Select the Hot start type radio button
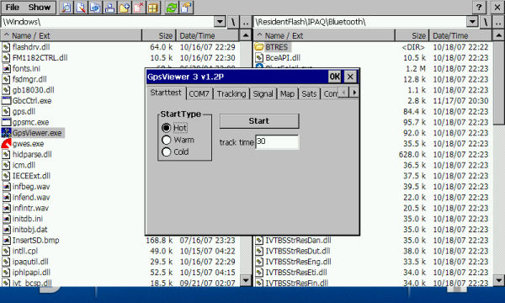 [x=166, y=128]
